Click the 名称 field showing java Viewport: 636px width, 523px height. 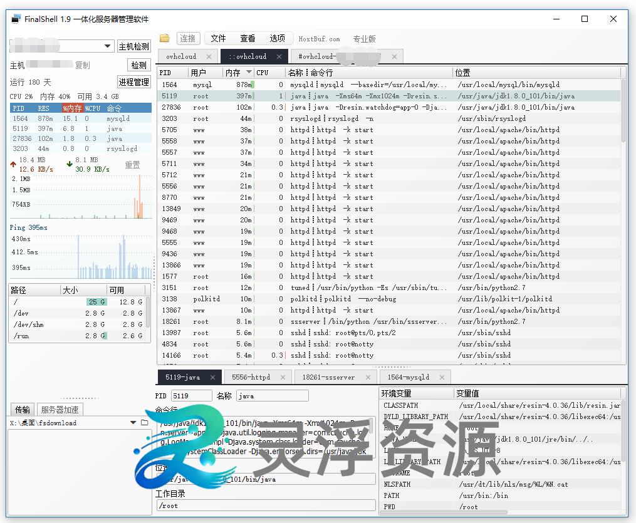click(273, 396)
